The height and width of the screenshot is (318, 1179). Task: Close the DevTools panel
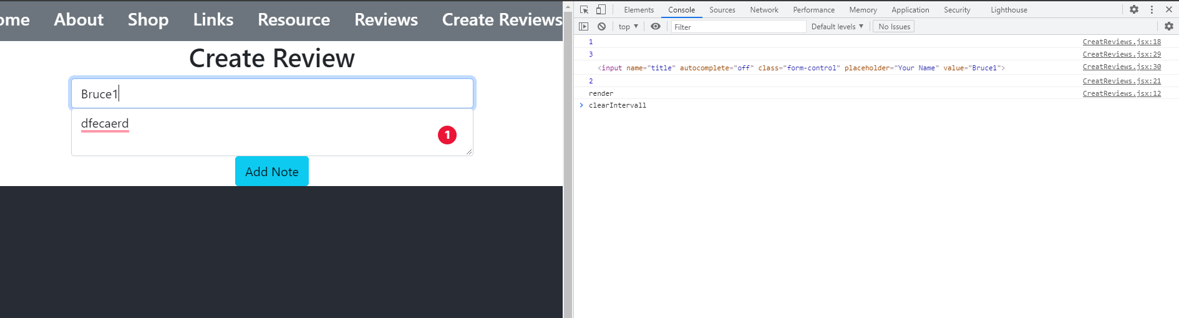[x=1169, y=9]
